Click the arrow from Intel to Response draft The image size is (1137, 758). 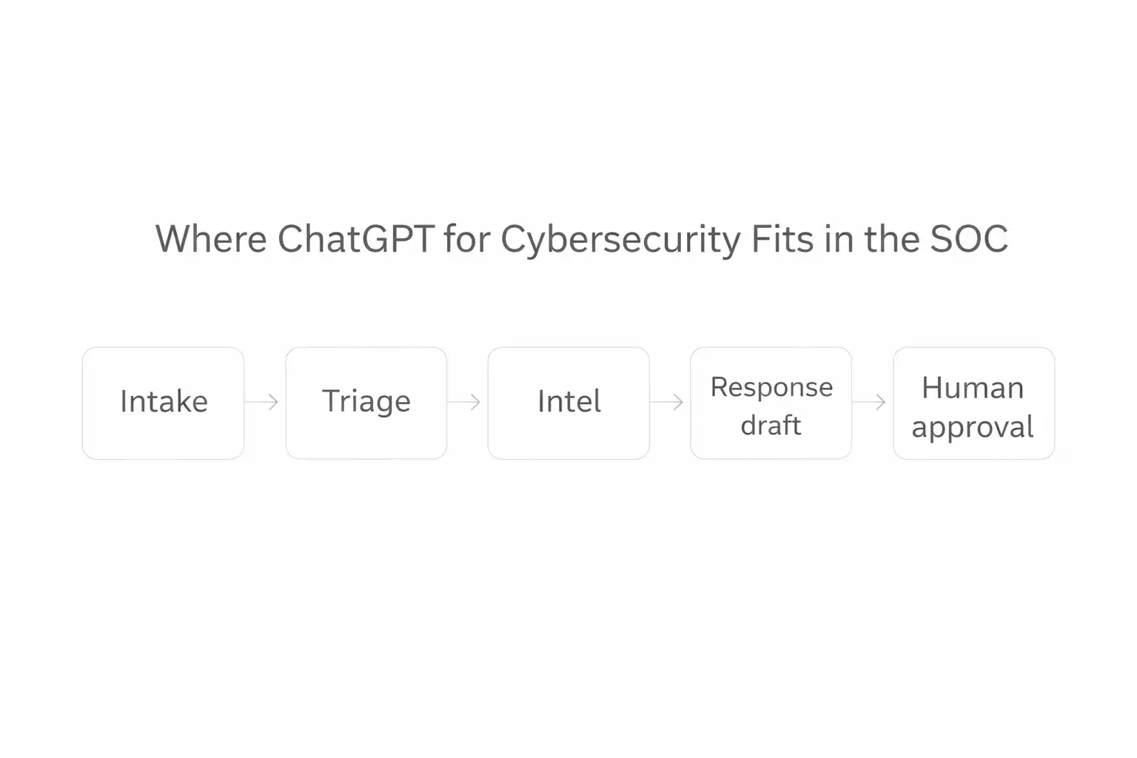668,402
